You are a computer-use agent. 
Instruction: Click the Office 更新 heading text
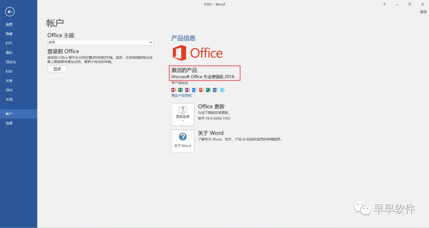pos(211,107)
